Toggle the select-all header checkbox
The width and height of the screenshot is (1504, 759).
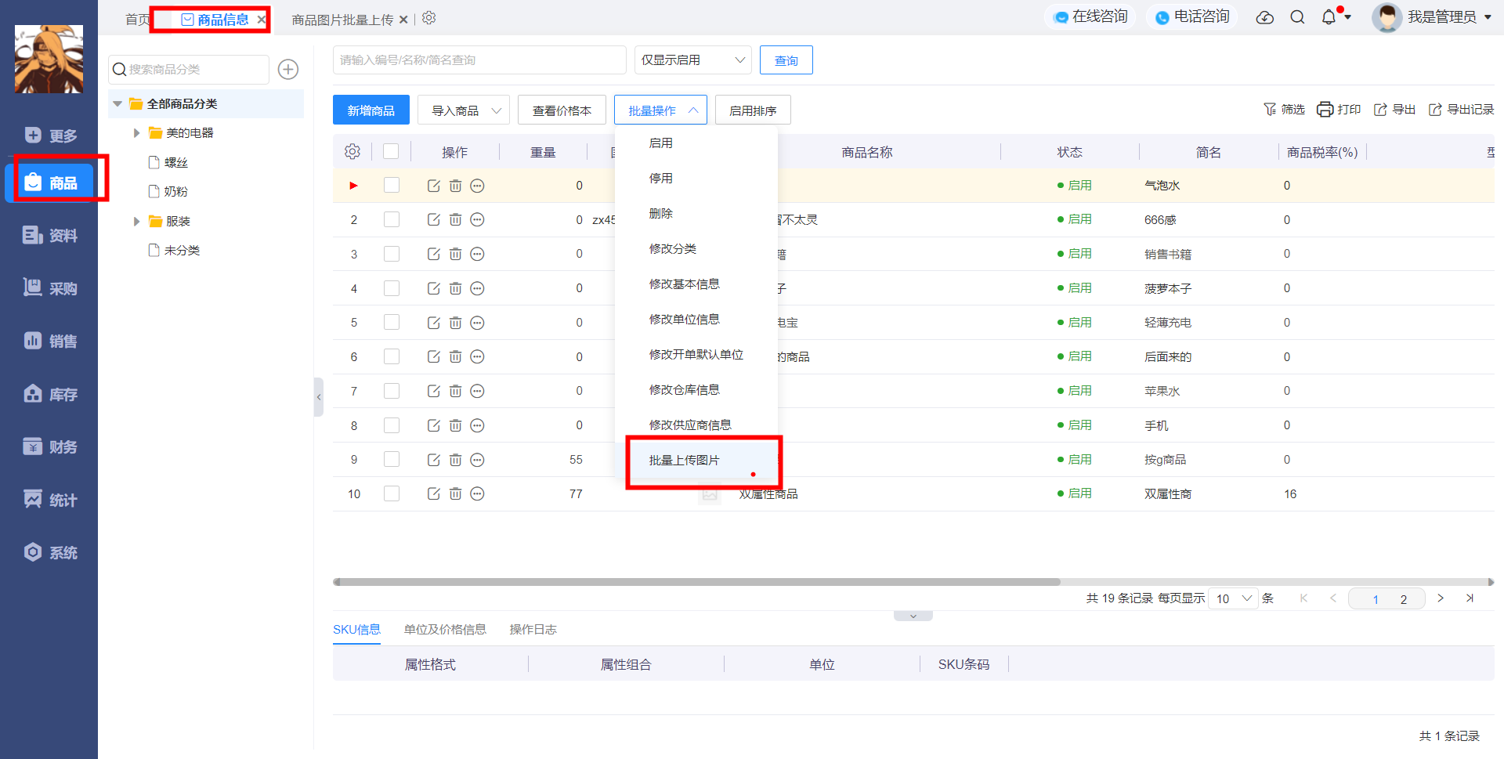[x=391, y=152]
